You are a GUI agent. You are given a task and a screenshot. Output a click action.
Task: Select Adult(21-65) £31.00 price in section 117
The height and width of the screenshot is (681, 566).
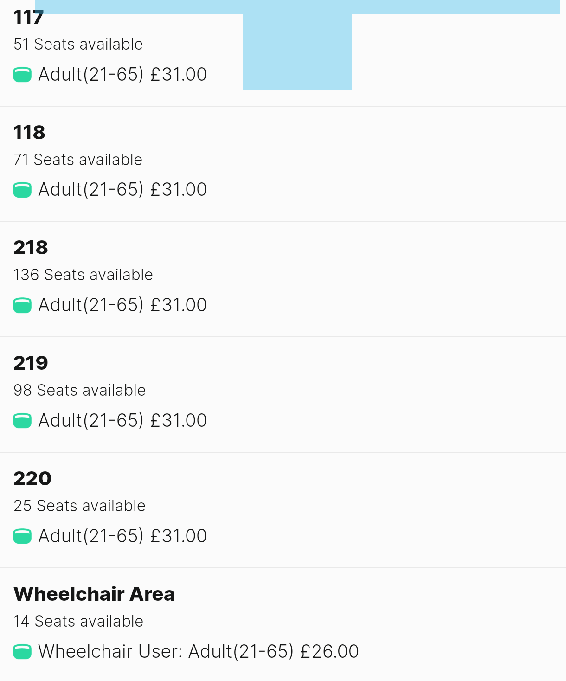[122, 74]
